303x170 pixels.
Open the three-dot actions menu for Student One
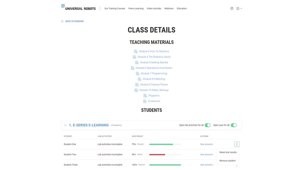237,144
